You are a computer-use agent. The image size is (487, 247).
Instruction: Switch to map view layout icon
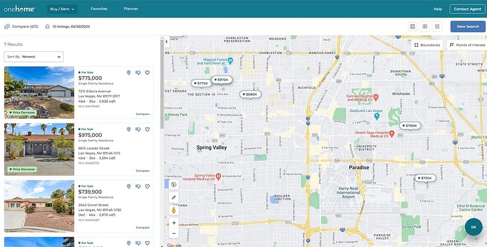coord(413,27)
